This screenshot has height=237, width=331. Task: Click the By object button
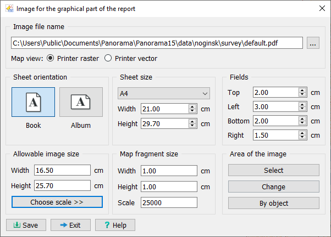(x=273, y=203)
